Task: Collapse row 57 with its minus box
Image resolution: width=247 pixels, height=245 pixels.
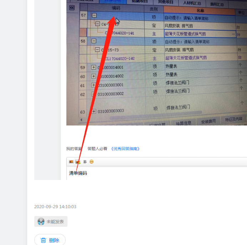Action: click(94, 15)
